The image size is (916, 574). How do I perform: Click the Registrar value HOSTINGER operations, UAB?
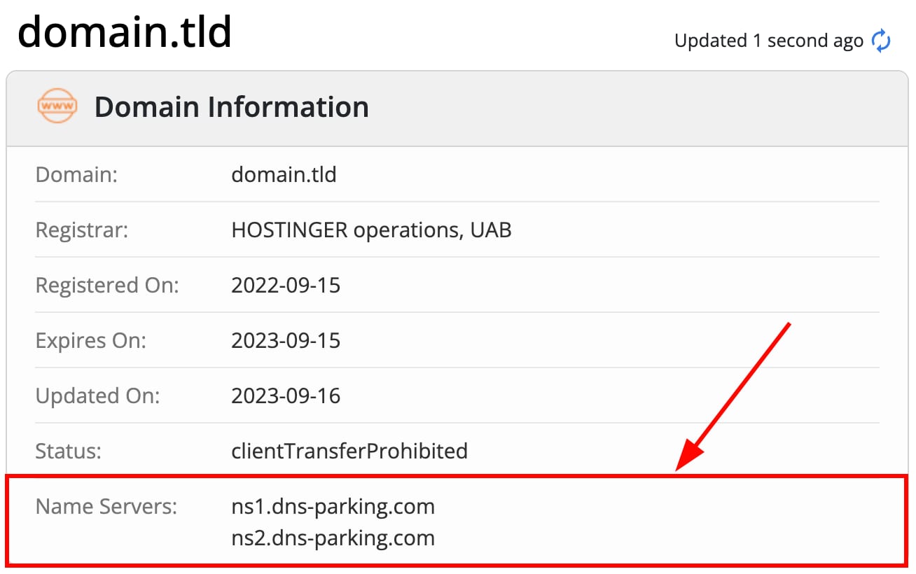click(372, 230)
